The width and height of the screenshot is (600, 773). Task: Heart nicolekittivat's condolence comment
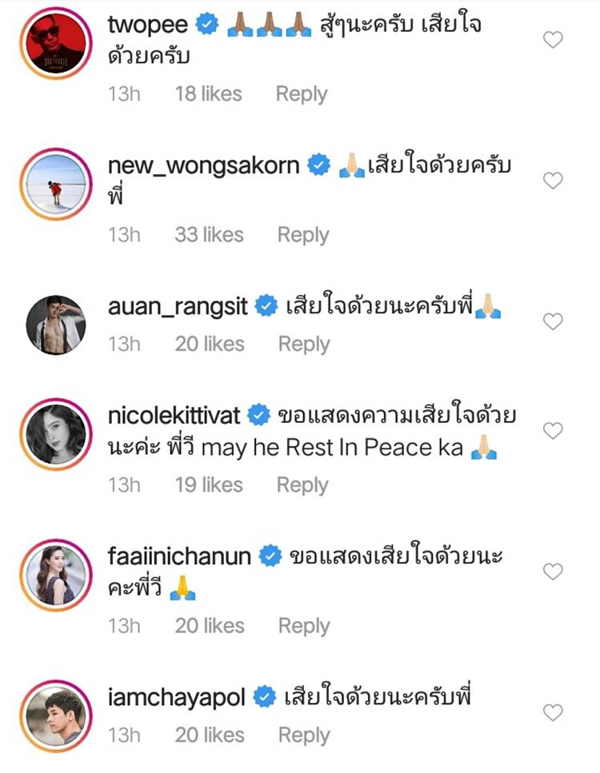pyautogui.click(x=553, y=431)
